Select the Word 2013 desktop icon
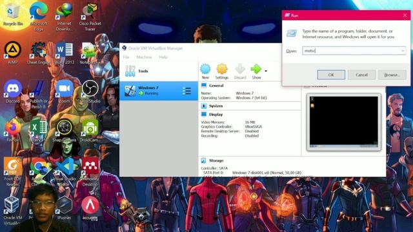The image size is (413, 232). [x=64, y=53]
